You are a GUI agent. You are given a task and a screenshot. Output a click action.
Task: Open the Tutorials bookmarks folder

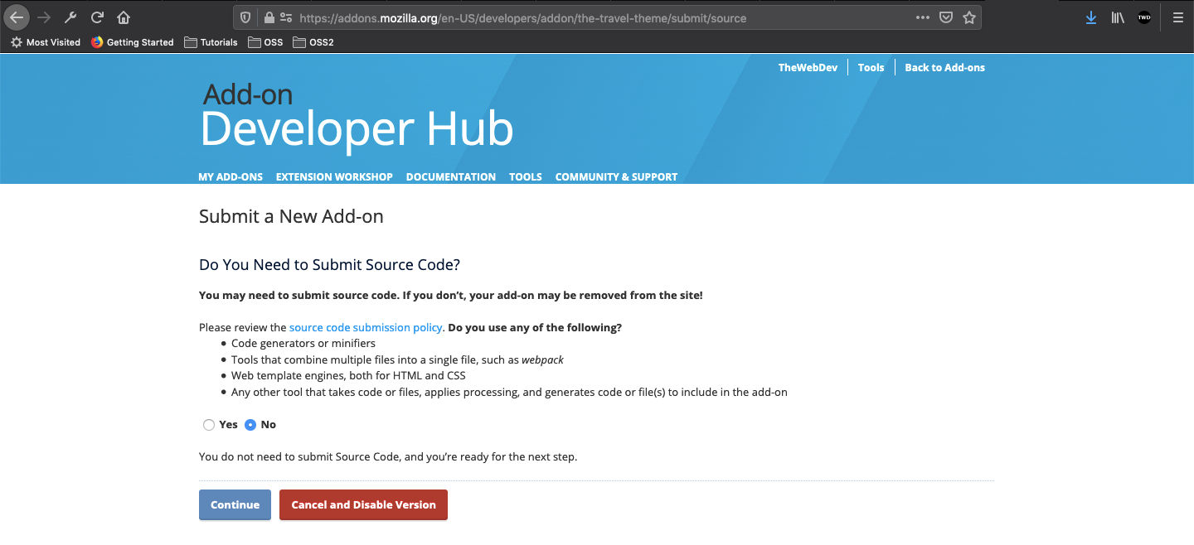tap(211, 42)
